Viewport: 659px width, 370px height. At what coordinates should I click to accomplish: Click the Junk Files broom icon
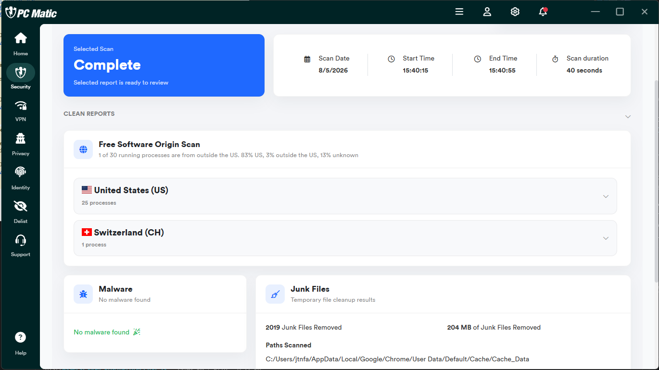click(x=275, y=294)
